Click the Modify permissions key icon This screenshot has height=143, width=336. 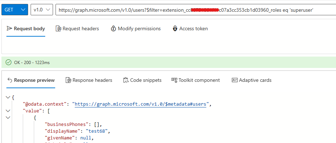coord(113,29)
